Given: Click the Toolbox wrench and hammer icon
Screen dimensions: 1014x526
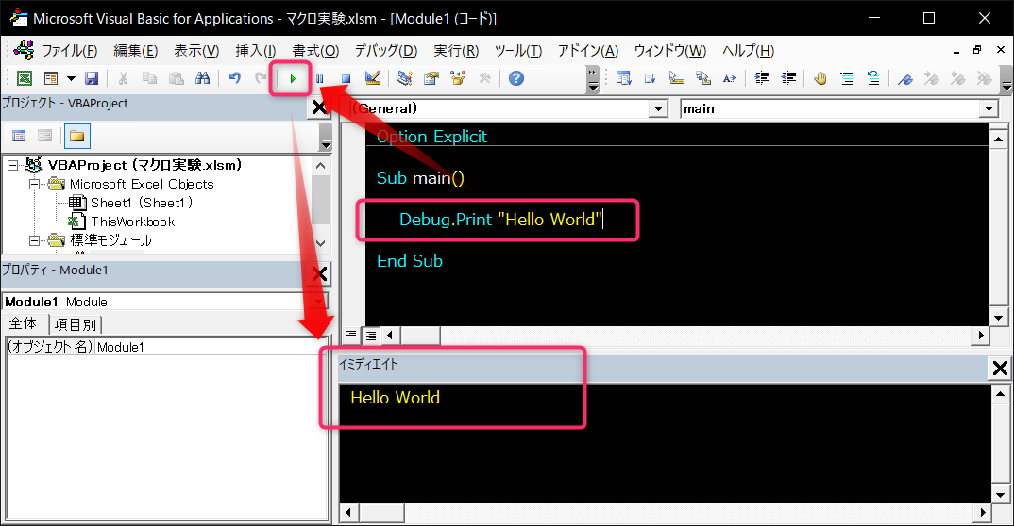Looking at the screenshot, I should (484, 79).
